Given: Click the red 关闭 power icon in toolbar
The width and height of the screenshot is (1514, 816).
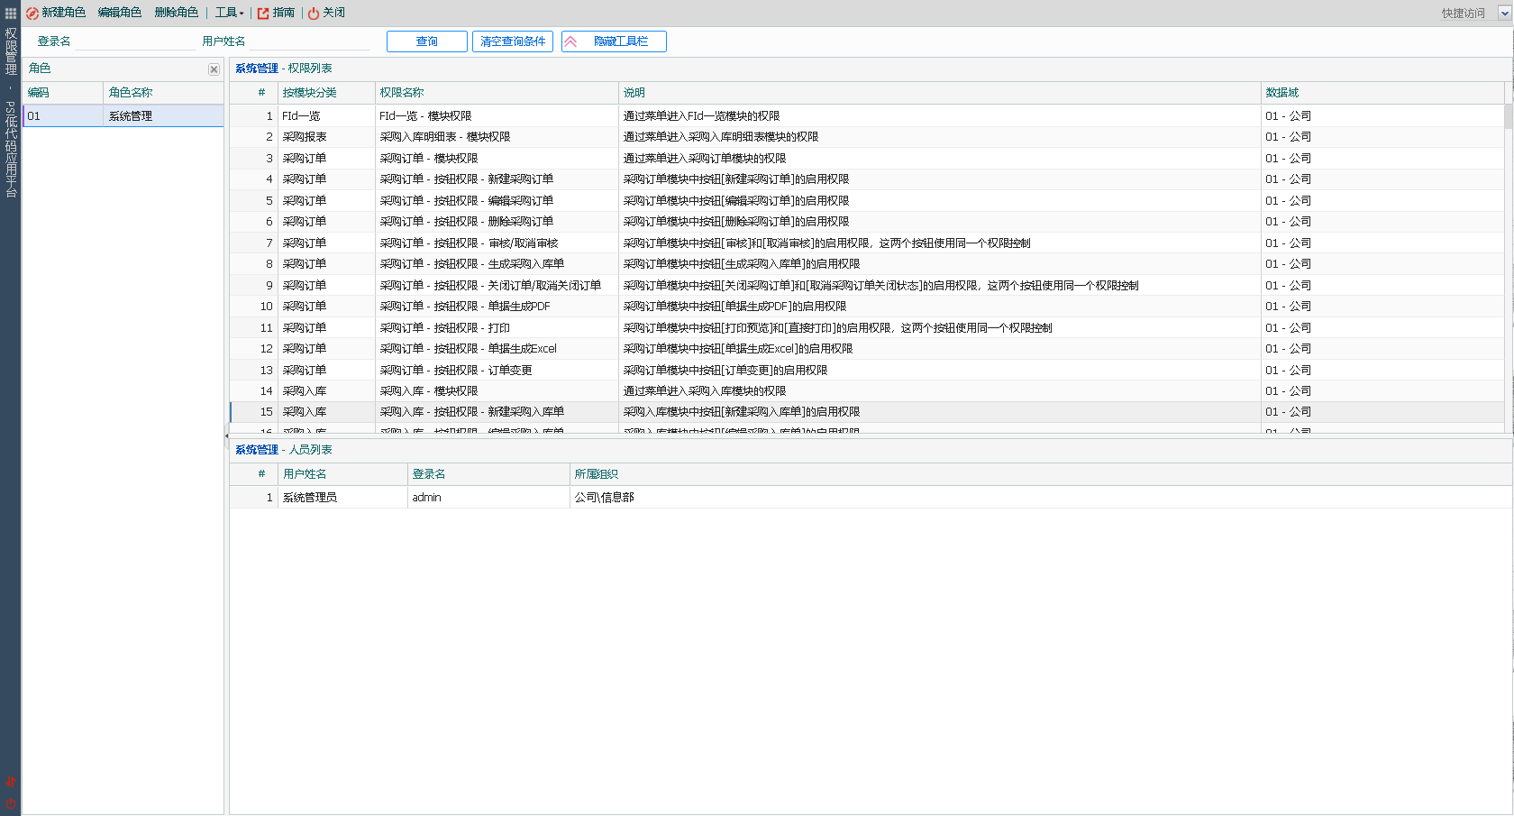Looking at the screenshot, I should (x=314, y=13).
